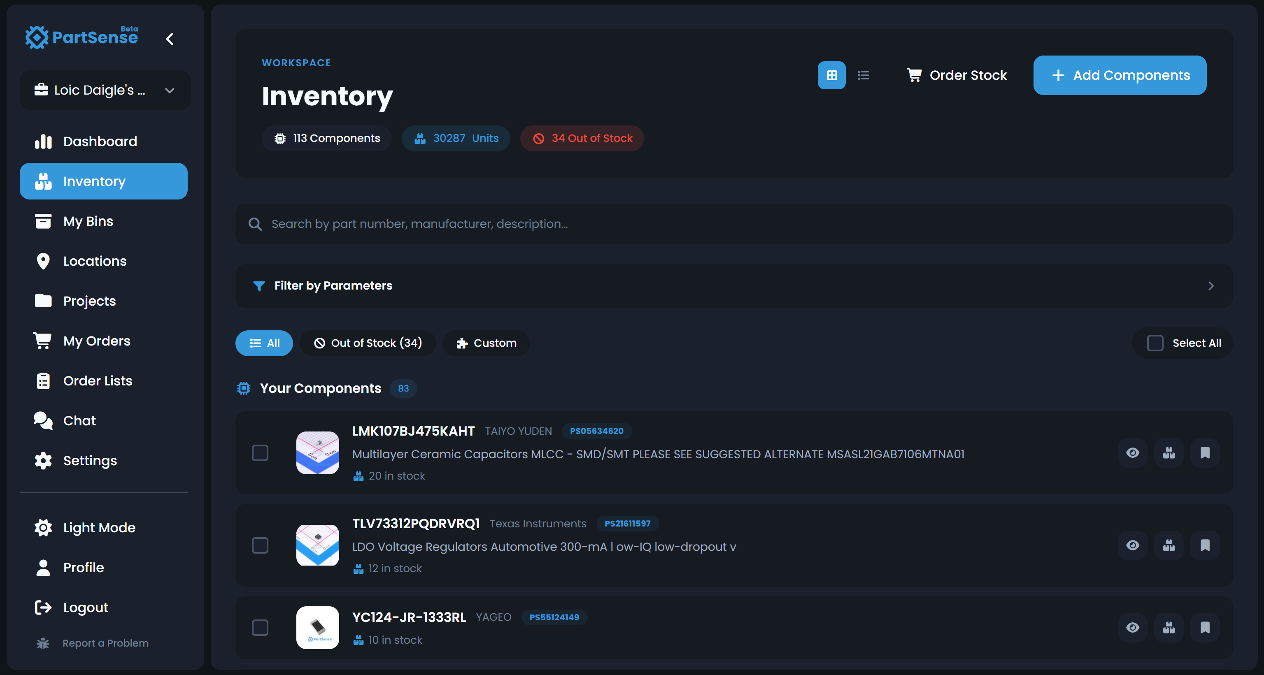
Task: Click the PS21611597 part ID tag
Action: (x=627, y=523)
